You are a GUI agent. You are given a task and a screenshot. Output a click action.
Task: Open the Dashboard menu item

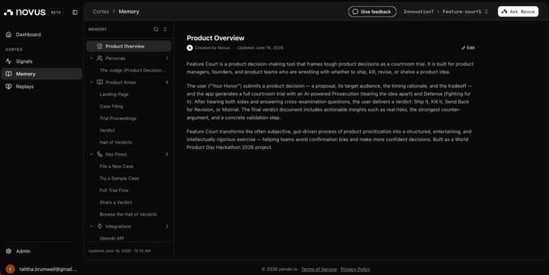[x=42, y=34]
